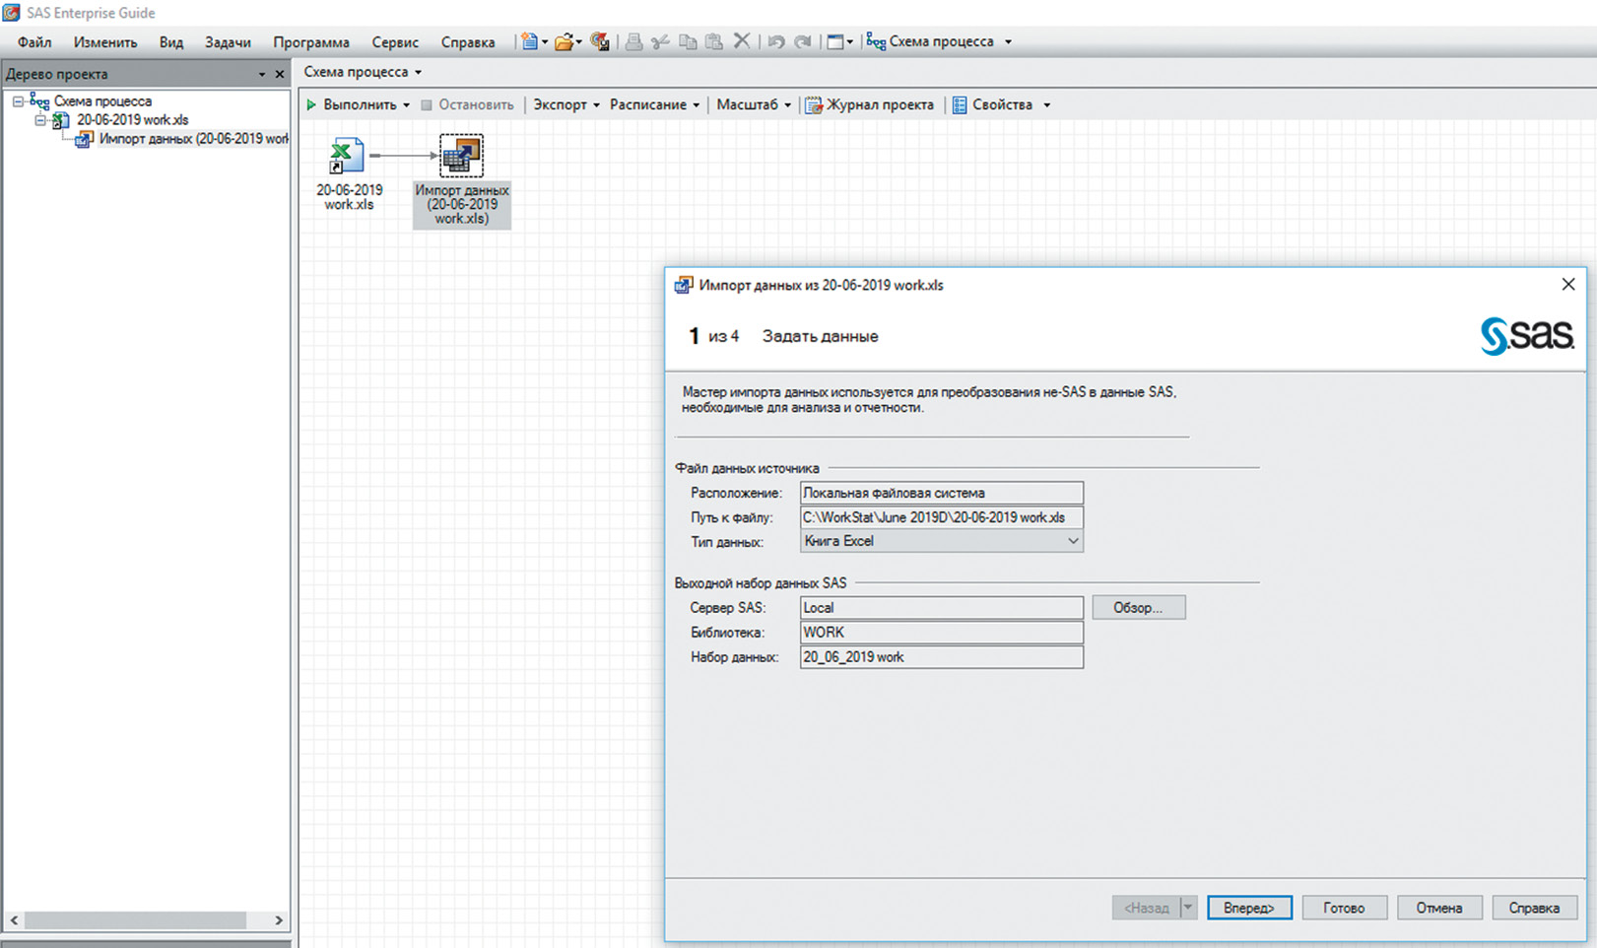Close the Дерево проекта panel
This screenshot has width=1597, height=948.
[280, 74]
